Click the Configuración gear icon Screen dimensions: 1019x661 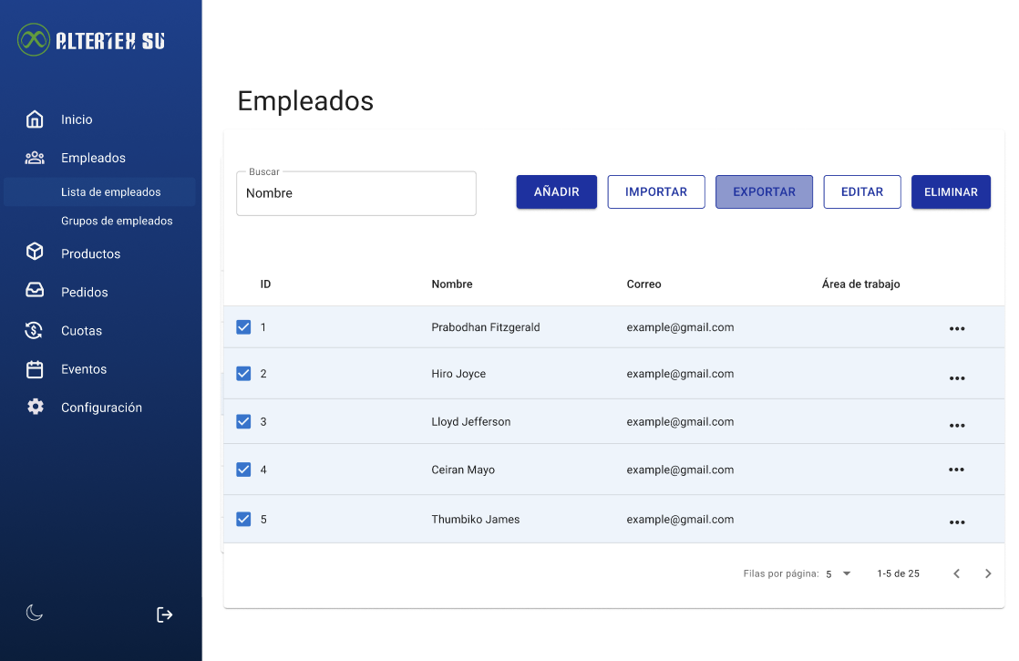coord(36,407)
